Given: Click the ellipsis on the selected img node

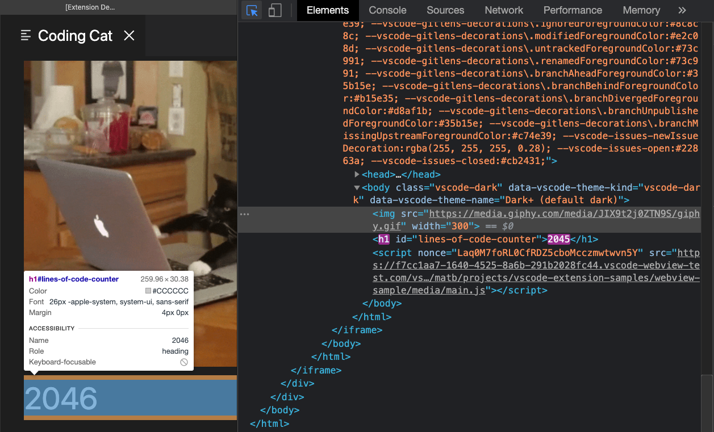Looking at the screenshot, I should 244,213.
